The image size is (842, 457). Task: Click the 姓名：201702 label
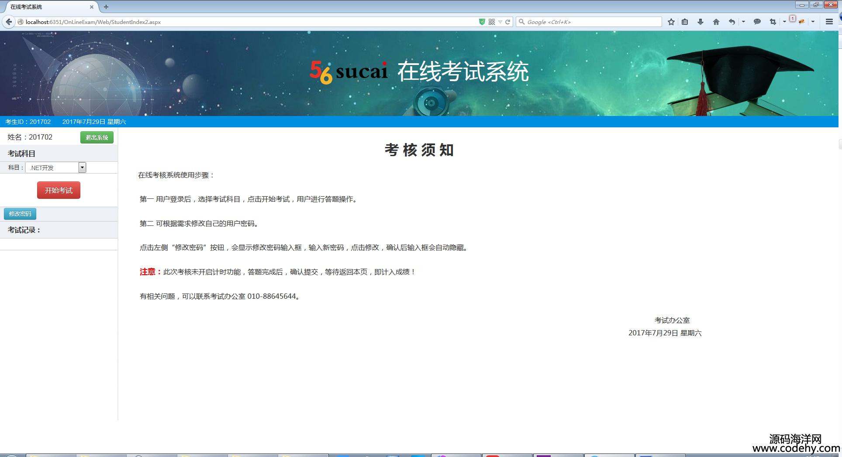[x=30, y=137]
